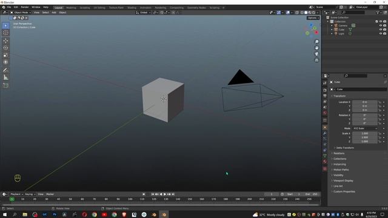Image resolution: width=388 pixels, height=218 pixels.
Task: Open the Output properties tab icon
Action: pos(325,96)
